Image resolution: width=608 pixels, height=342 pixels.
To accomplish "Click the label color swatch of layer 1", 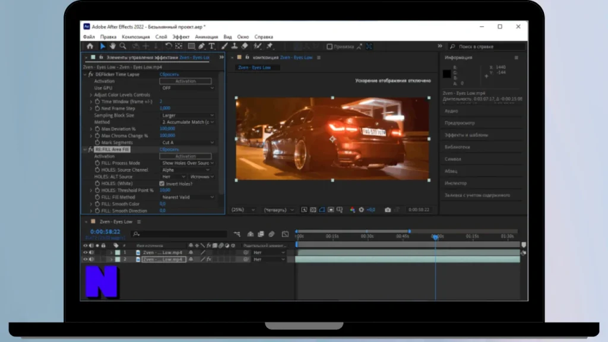I will (x=118, y=252).
